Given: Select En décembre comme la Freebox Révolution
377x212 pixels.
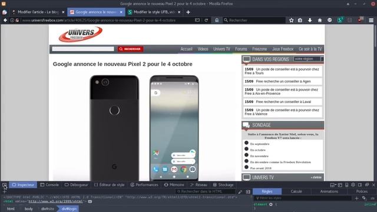Looking at the screenshot, I should pos(246,161).
